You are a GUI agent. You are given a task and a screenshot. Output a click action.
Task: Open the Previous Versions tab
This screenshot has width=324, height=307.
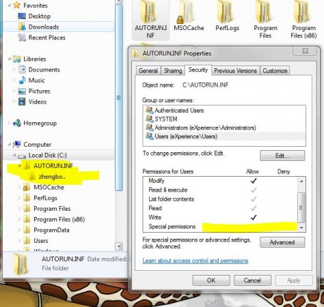[235, 71]
